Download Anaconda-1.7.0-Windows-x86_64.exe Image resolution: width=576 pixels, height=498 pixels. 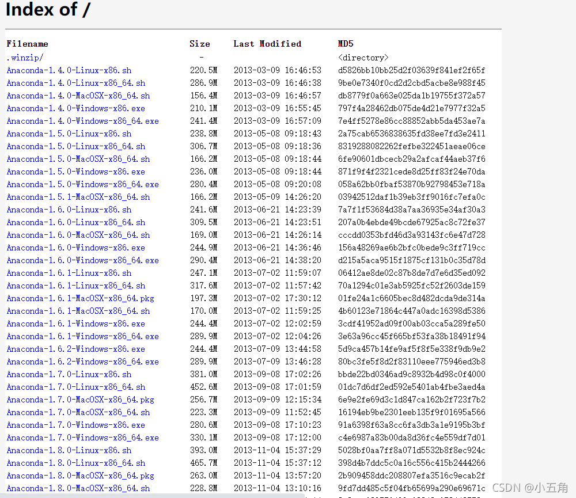[82, 438]
